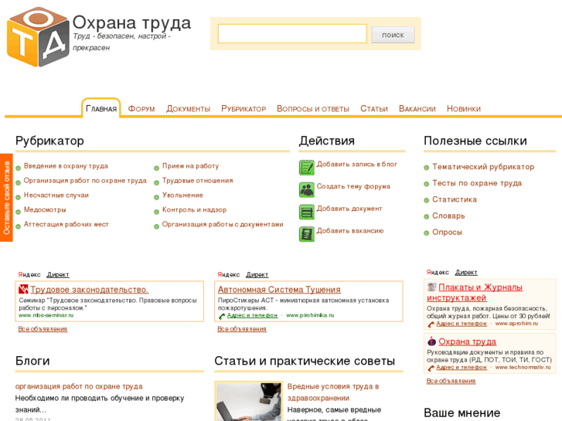
Task: Click the phone icon near www.technormativ.ru
Action: pos(431,368)
